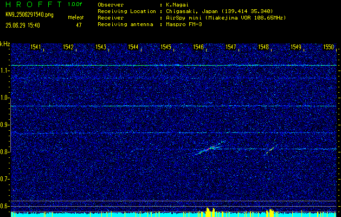Screen dimensions: 341x217
Task: Click the HROFFT program title
Action: [x=34, y=4]
